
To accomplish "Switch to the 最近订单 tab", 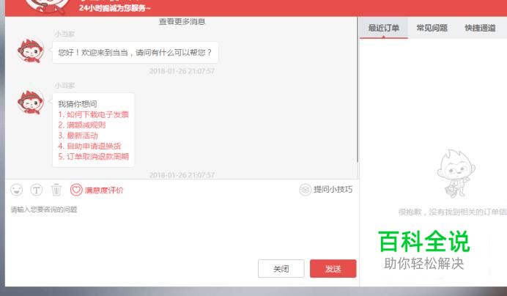I will pyautogui.click(x=383, y=28).
